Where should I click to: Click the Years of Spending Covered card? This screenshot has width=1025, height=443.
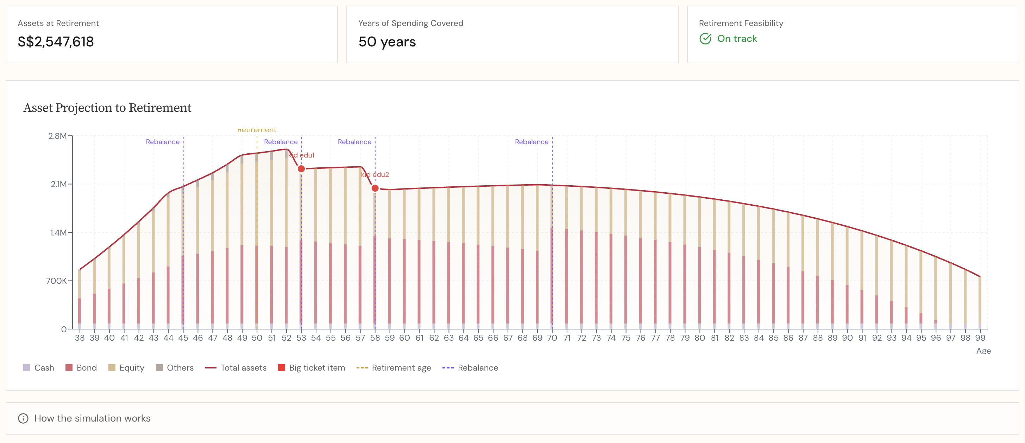point(512,34)
